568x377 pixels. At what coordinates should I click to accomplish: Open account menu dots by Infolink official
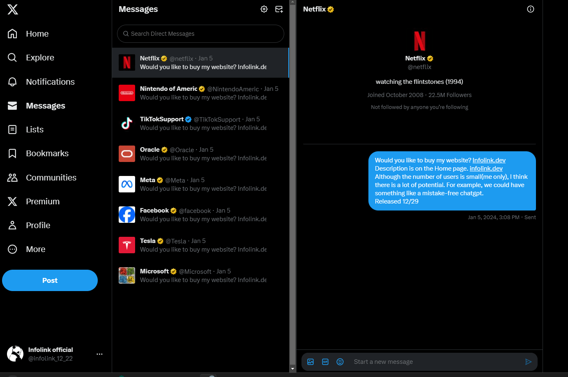[99, 354]
